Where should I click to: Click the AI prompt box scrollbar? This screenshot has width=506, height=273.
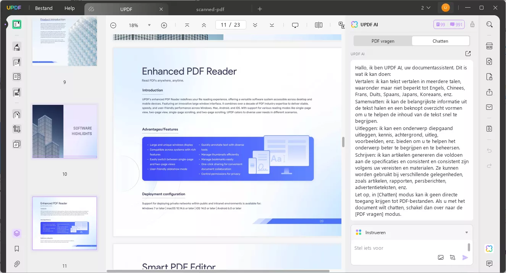point(469,247)
